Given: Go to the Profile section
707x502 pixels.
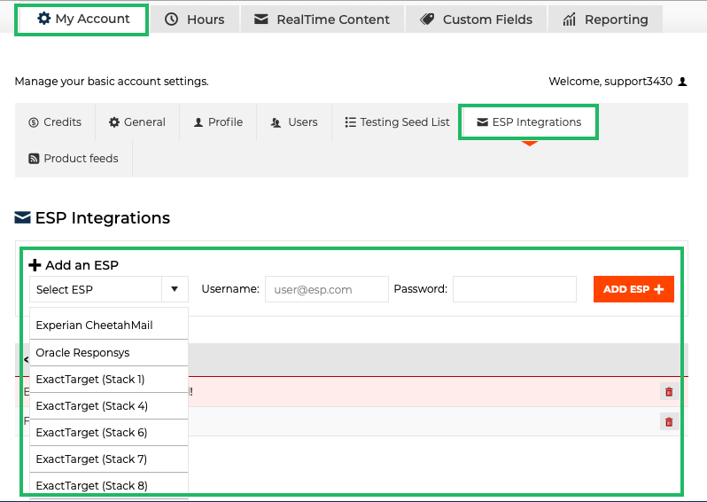Looking at the screenshot, I should 218,122.
